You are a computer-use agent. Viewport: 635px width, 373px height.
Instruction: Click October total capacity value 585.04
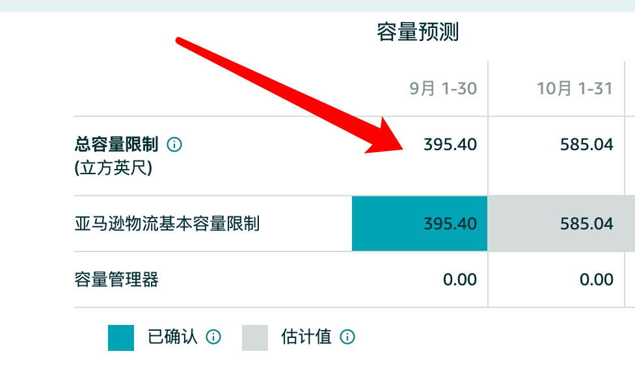pyautogui.click(x=586, y=144)
